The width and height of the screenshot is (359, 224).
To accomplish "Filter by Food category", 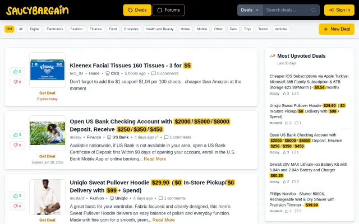I will tap(113, 29).
